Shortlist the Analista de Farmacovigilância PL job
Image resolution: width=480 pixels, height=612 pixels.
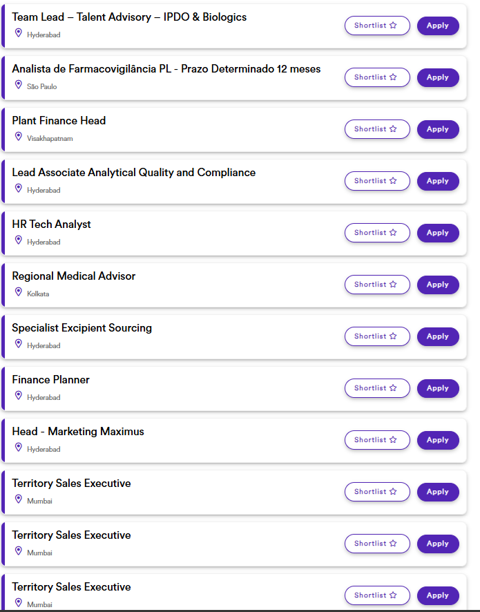click(x=377, y=77)
